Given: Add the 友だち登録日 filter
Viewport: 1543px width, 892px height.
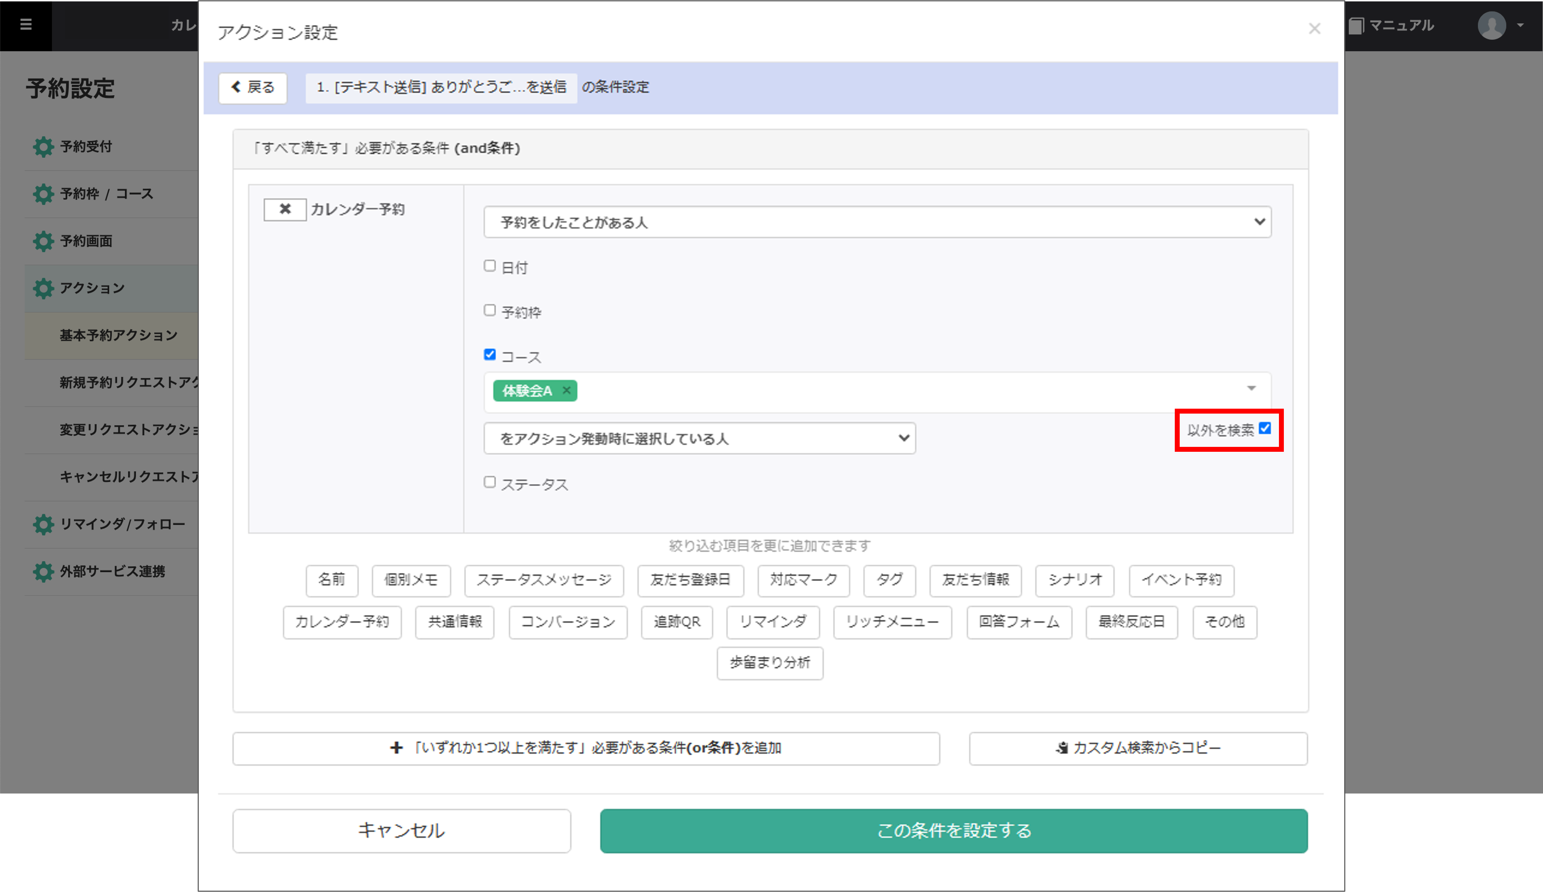Looking at the screenshot, I should [690, 580].
